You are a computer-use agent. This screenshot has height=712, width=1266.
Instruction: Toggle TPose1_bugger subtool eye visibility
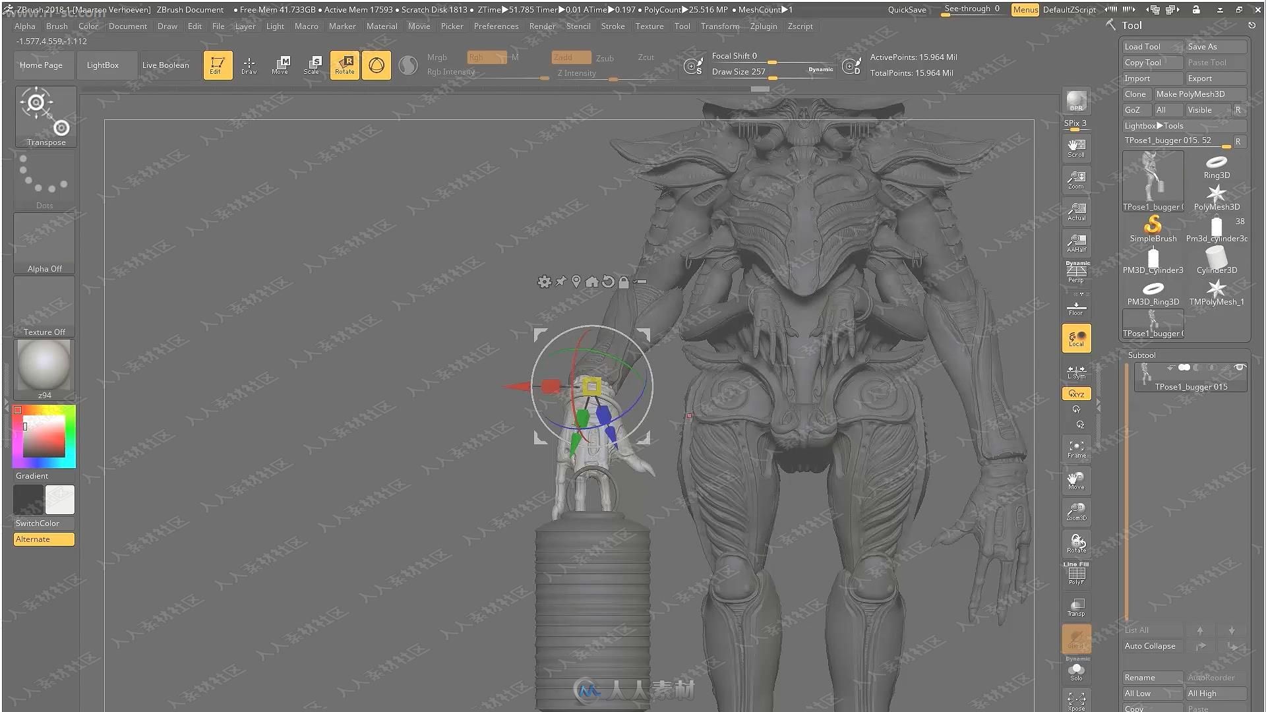1240,367
